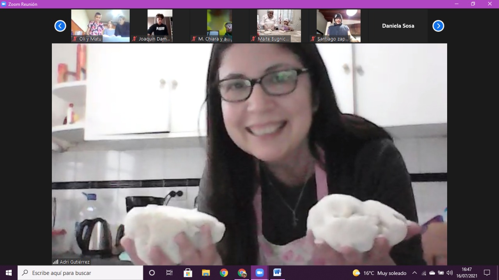Select Joaquin Dam... participant thumbnail
The width and height of the screenshot is (499, 280).
(x=160, y=26)
